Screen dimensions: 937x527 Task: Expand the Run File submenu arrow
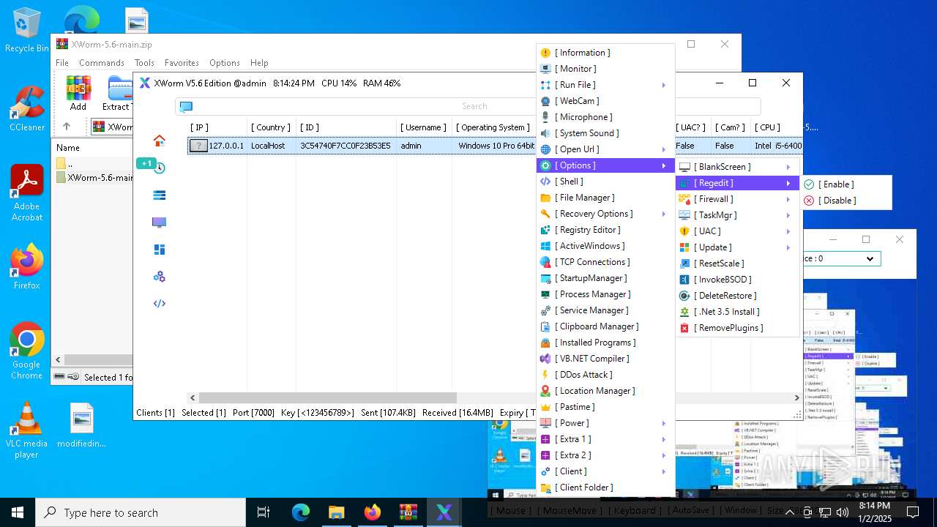[x=664, y=85]
